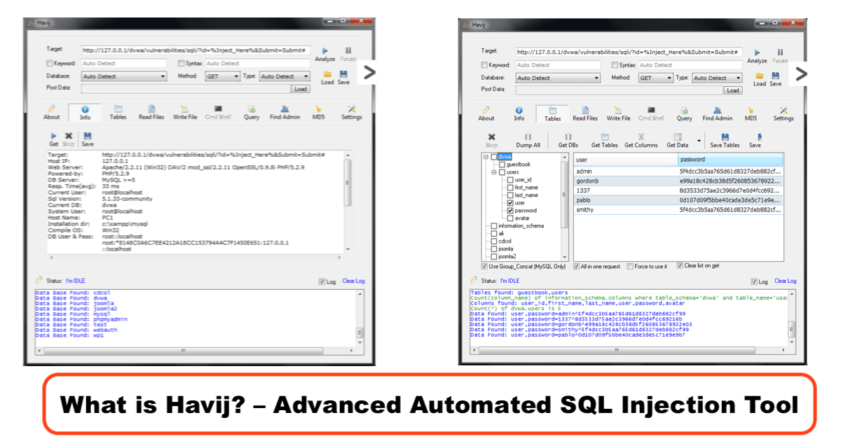Toggle 'All in one request' in right window

(x=576, y=267)
